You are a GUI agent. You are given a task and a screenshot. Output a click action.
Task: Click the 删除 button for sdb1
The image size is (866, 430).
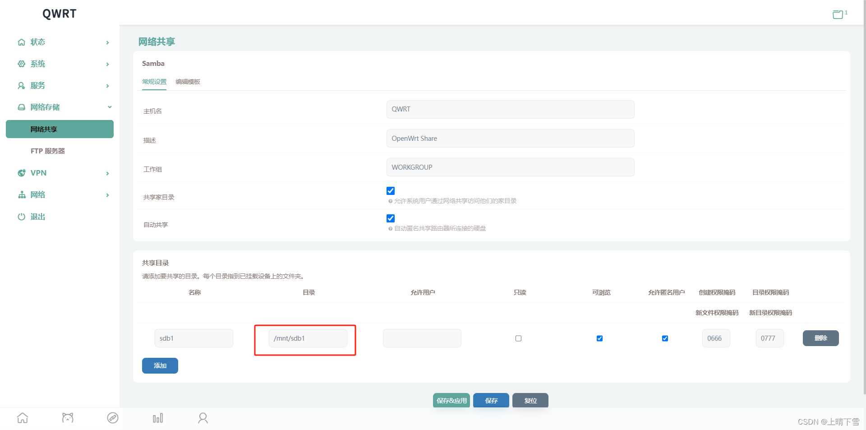[821, 338]
